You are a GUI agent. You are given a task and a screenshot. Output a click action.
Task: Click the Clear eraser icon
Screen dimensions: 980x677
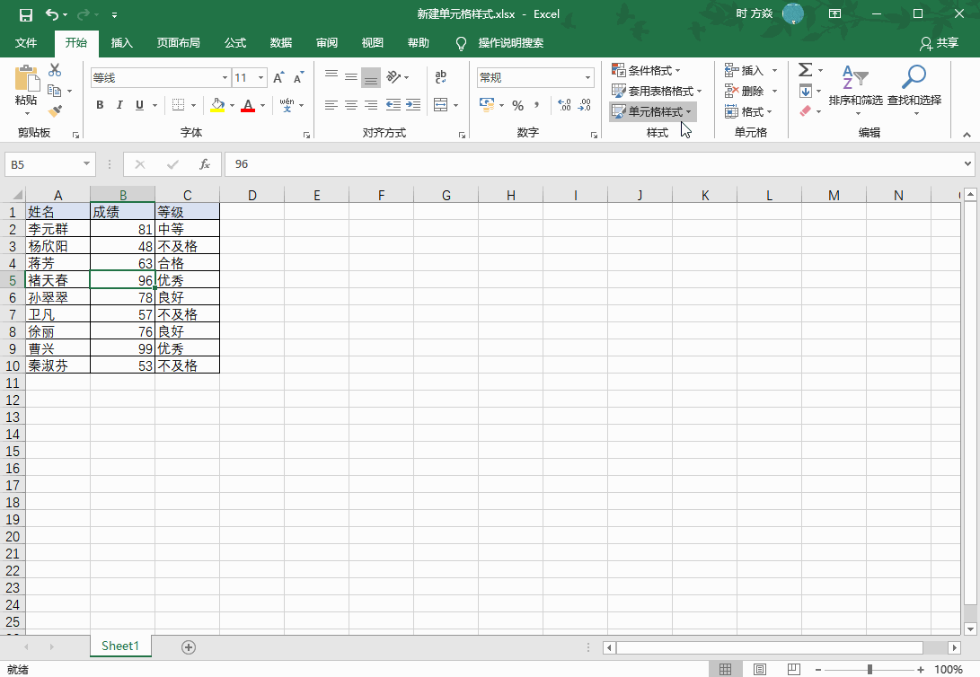[806, 111]
